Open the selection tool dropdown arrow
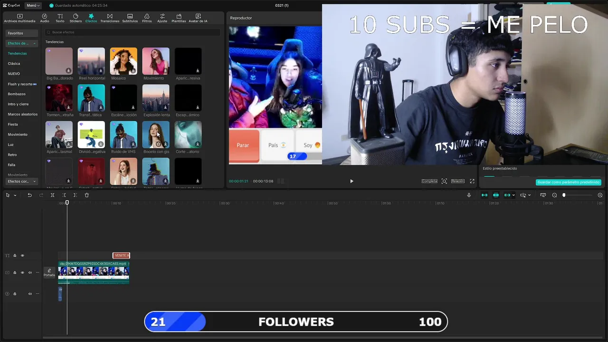608x342 pixels. click(x=15, y=195)
